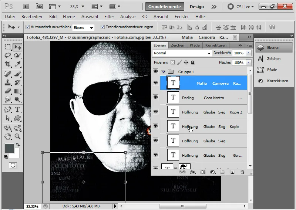Toggle Transformationssteuerungen checkbox
The height and width of the screenshot is (210, 296).
click(102, 27)
